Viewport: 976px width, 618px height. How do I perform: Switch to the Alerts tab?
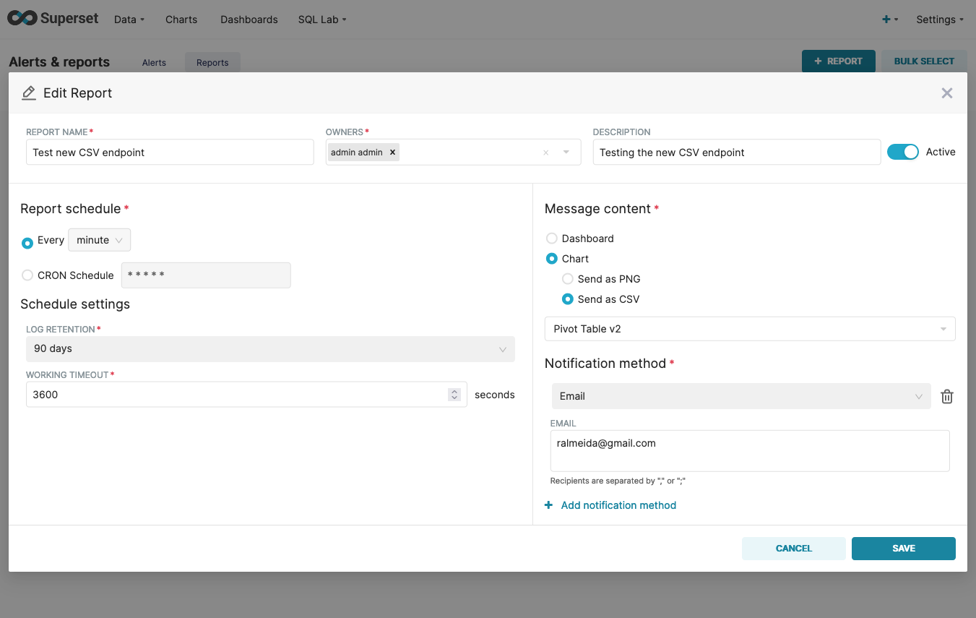pos(154,63)
